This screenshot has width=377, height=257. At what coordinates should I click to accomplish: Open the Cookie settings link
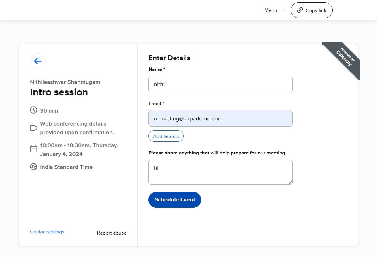click(x=47, y=232)
